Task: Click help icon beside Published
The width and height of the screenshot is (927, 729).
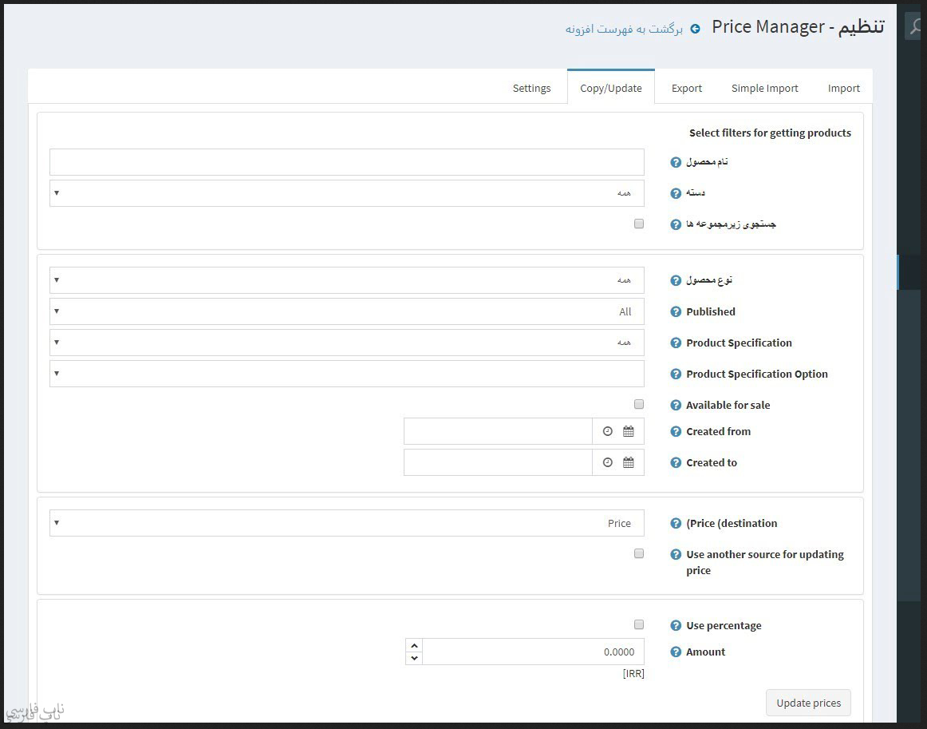Action: tap(676, 311)
